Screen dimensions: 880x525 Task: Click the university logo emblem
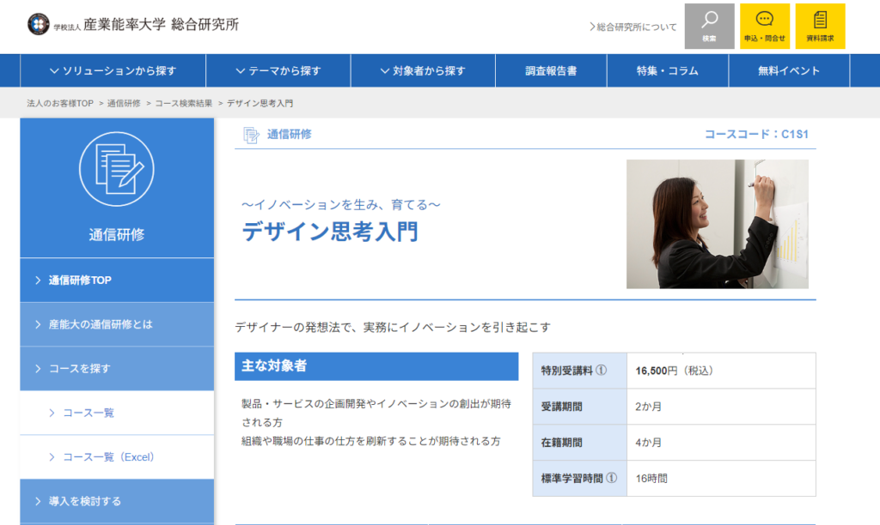[39, 24]
